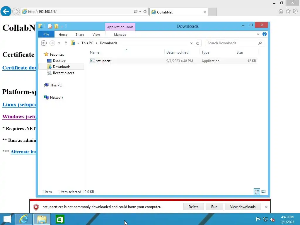Viewport: 300px width, 225px height.
Task: Click the Action Center flag icon
Action: pyautogui.click(x=258, y=219)
